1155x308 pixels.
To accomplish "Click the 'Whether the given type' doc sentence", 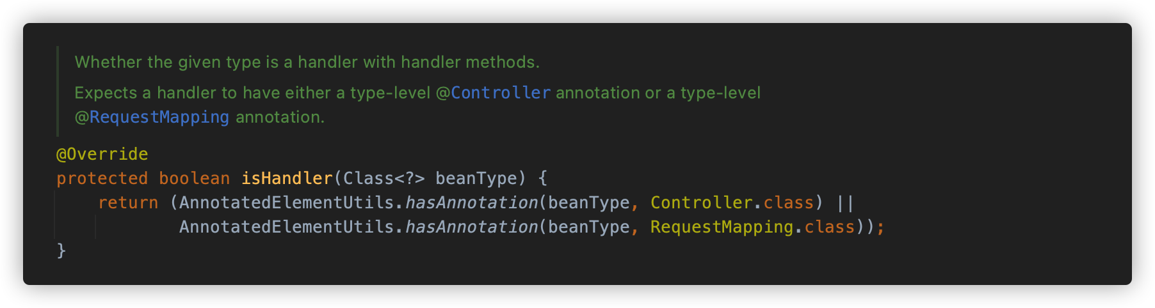I will coord(307,63).
